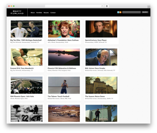Viewport: 157px width, 133px height.
Task: Click tags under 1989 Michigan Basketball
Action: click(24, 42)
